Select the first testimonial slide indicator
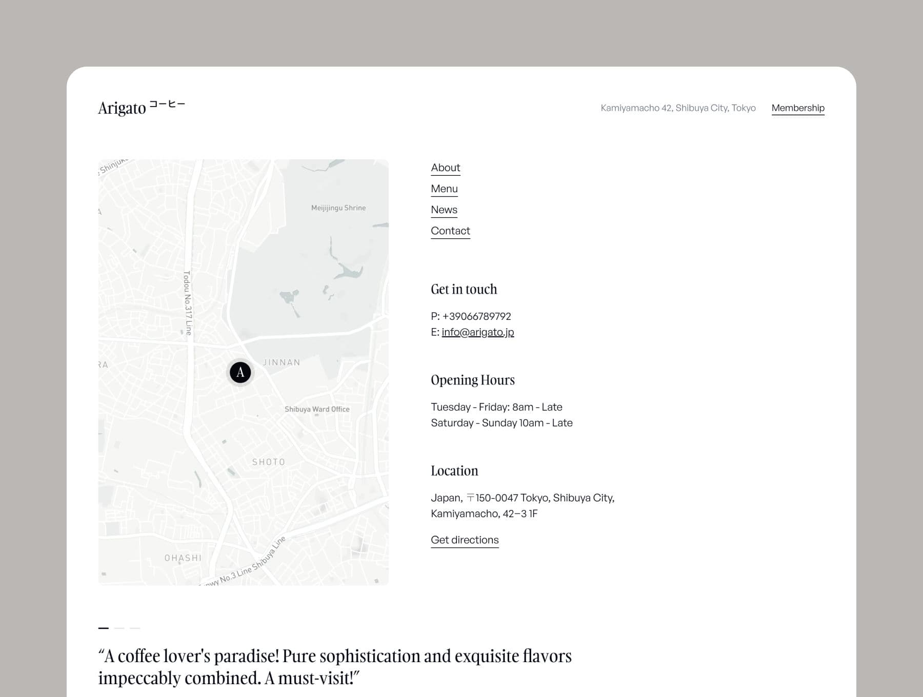The height and width of the screenshot is (697, 923). (x=104, y=628)
